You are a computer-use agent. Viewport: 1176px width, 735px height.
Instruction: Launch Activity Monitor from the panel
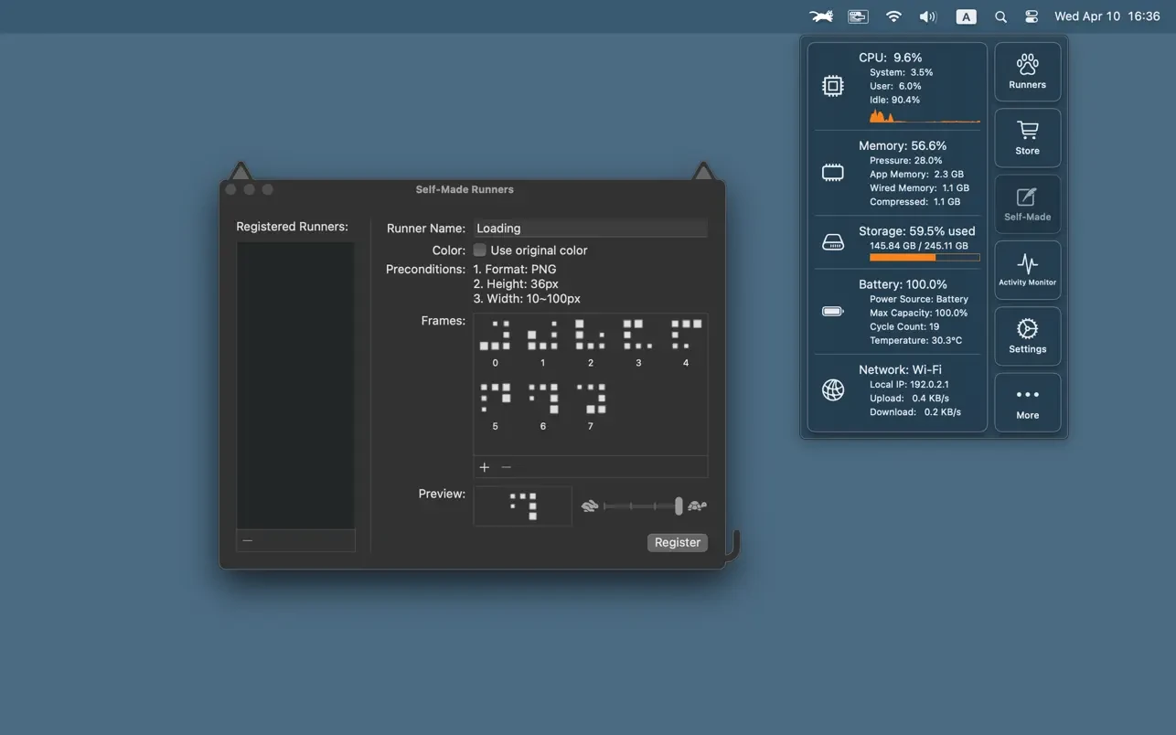tap(1027, 270)
